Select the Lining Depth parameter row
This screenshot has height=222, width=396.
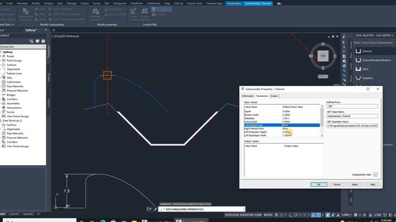(x=282, y=121)
